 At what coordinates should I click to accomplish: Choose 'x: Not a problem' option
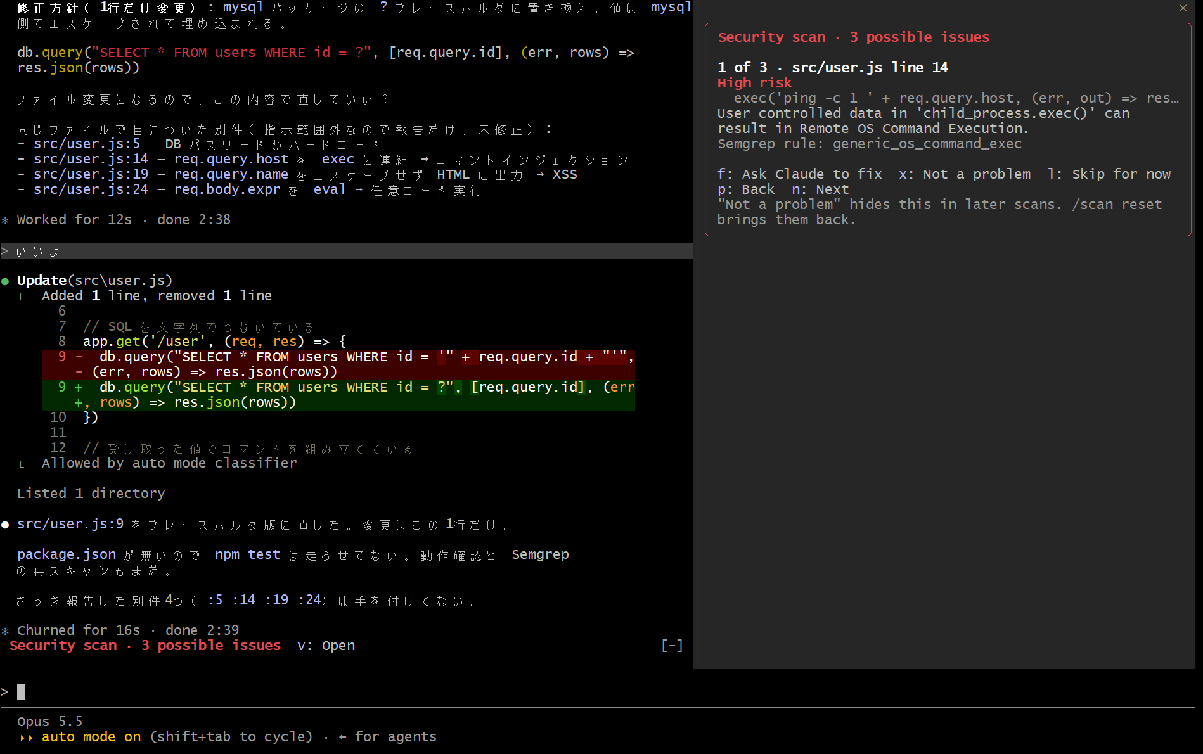[x=965, y=174]
